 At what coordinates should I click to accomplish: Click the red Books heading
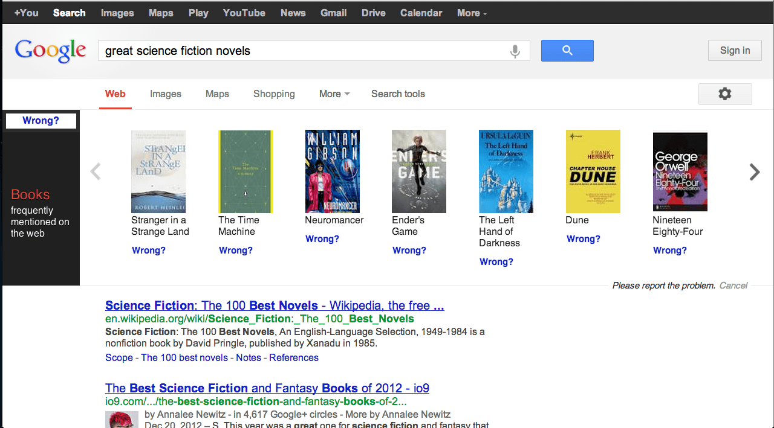[x=30, y=194]
